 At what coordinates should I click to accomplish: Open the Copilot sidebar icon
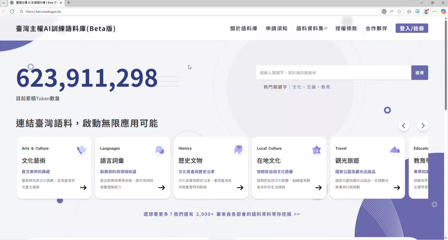point(443,11)
